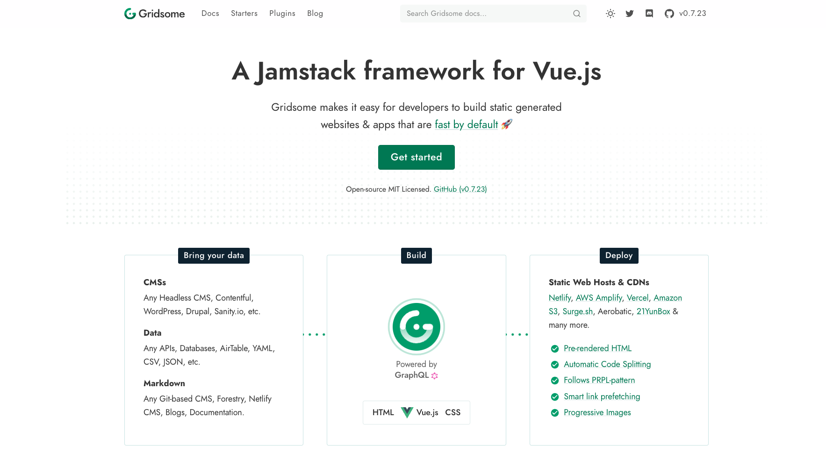Open the Starters menu item
The height and width of the screenshot is (468, 826).
point(244,14)
